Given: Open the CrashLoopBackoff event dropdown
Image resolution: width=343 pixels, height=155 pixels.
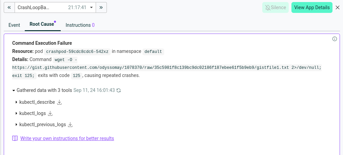Looking at the screenshot, I should (x=91, y=7).
